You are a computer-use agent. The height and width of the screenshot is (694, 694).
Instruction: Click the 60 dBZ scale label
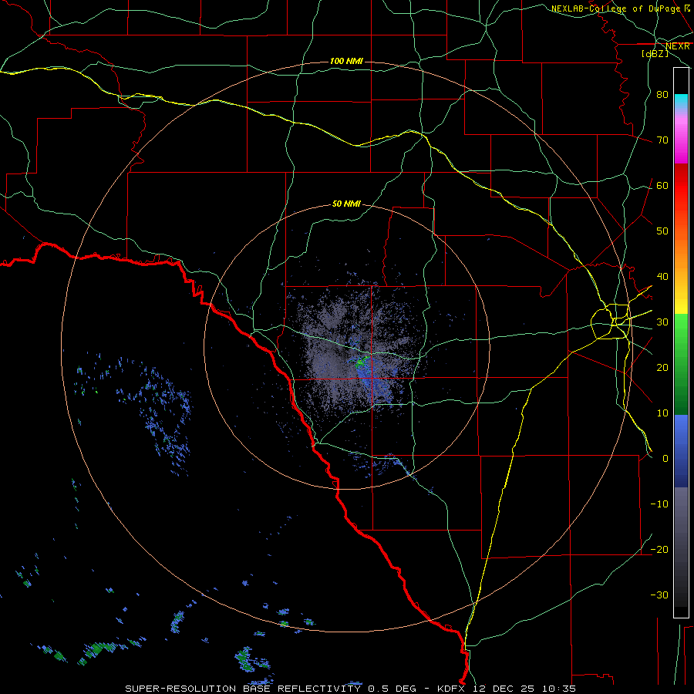(x=662, y=185)
